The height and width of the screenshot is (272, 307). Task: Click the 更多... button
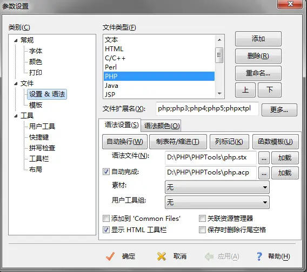coord(279,110)
